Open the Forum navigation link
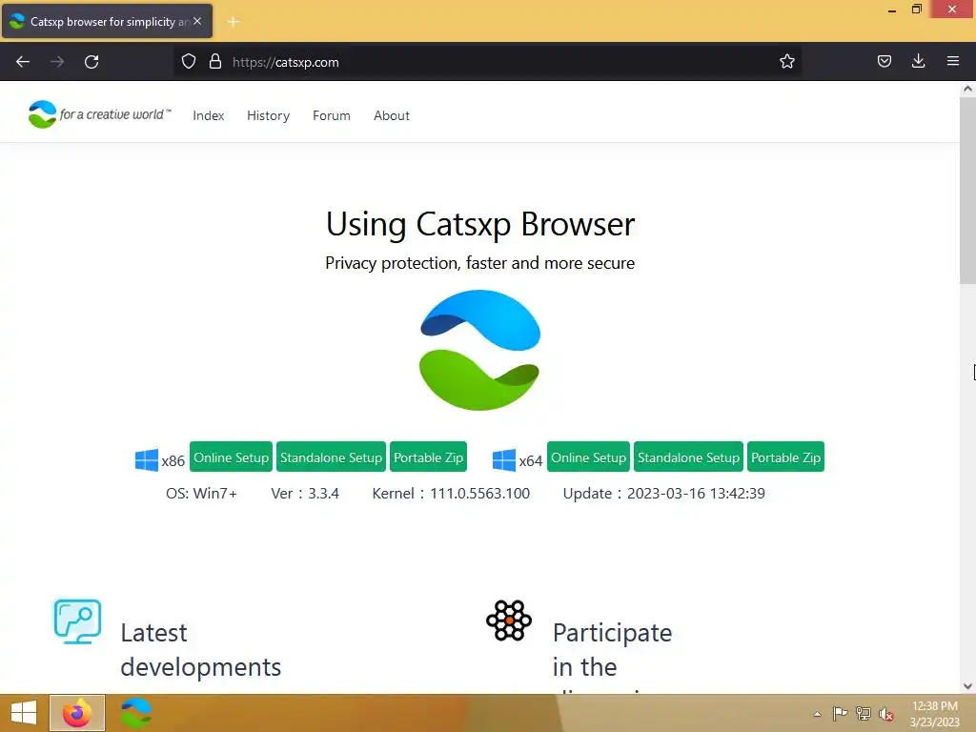This screenshot has height=732, width=976. 332,115
